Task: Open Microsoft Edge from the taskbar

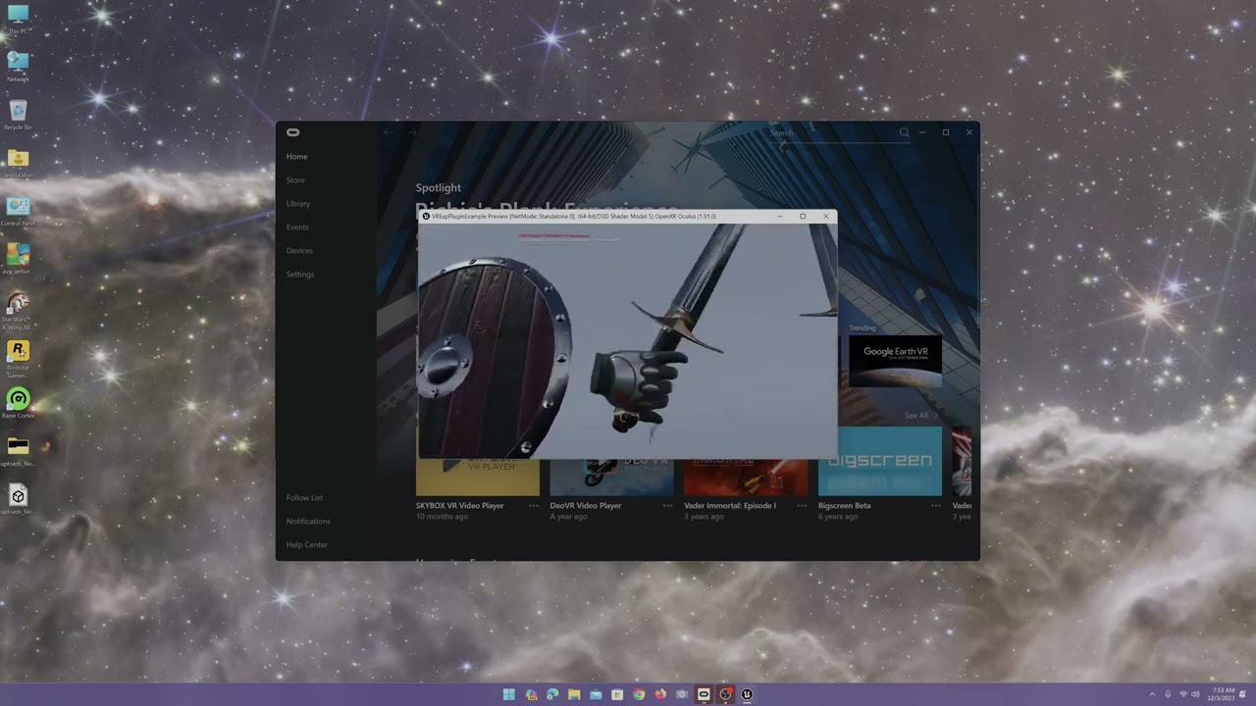Action: click(552, 694)
